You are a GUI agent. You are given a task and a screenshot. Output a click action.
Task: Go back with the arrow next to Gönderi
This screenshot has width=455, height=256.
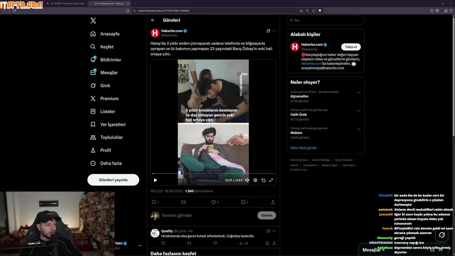153,20
